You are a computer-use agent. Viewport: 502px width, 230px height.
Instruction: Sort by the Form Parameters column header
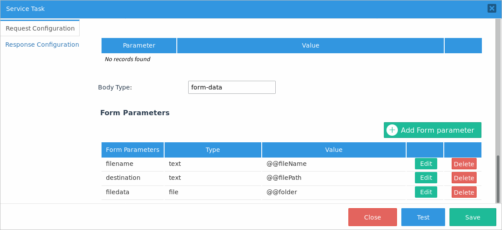pos(133,150)
